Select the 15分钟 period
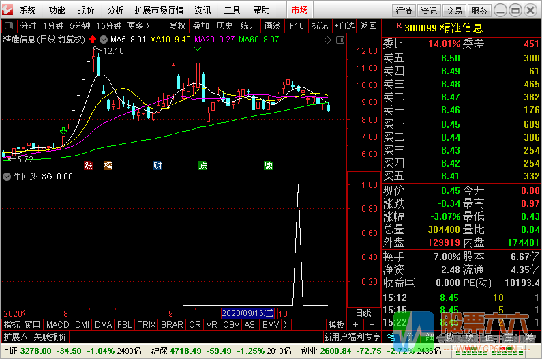The height and width of the screenshot is (359, 542). pyautogui.click(x=109, y=26)
